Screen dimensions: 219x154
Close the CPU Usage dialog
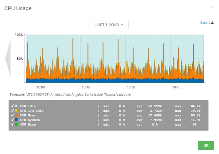coord(212,7)
